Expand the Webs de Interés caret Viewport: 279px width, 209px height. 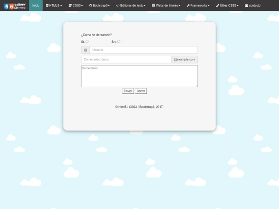(179, 6)
